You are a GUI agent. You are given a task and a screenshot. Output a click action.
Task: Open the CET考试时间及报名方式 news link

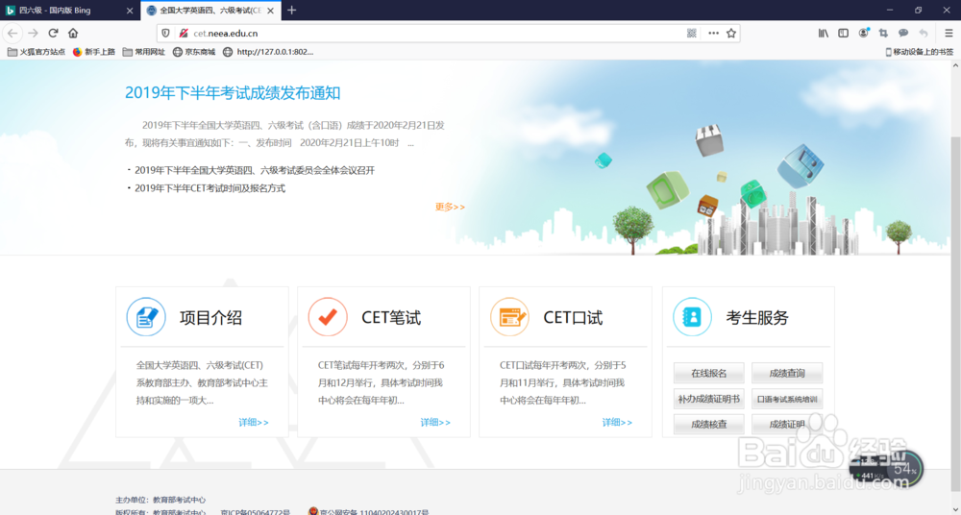[x=209, y=188]
